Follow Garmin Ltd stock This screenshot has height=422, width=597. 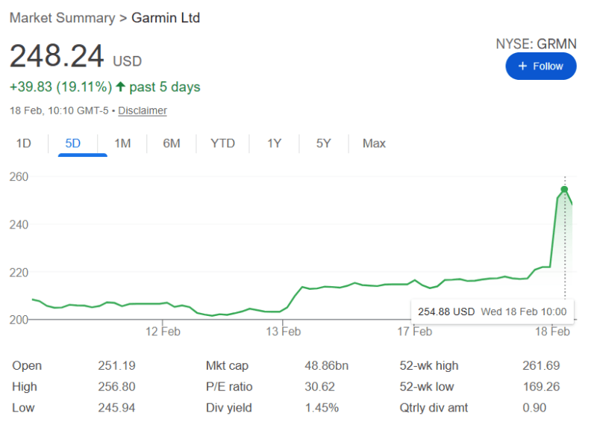(541, 66)
